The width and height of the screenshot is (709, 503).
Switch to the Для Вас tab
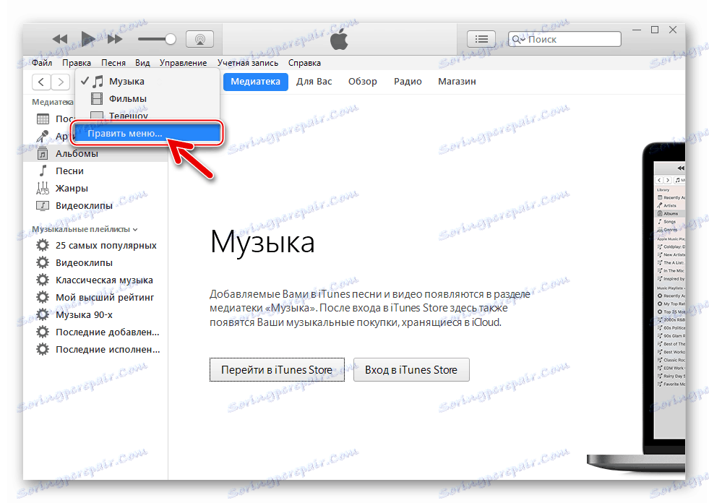click(x=314, y=82)
